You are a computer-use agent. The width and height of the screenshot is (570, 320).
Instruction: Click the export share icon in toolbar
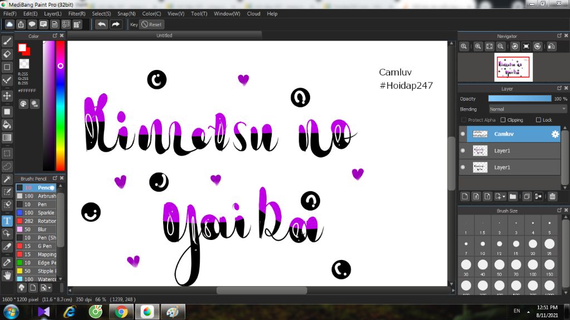click(x=21, y=24)
